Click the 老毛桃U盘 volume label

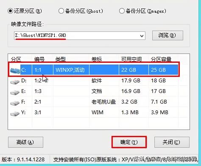click(103, 102)
